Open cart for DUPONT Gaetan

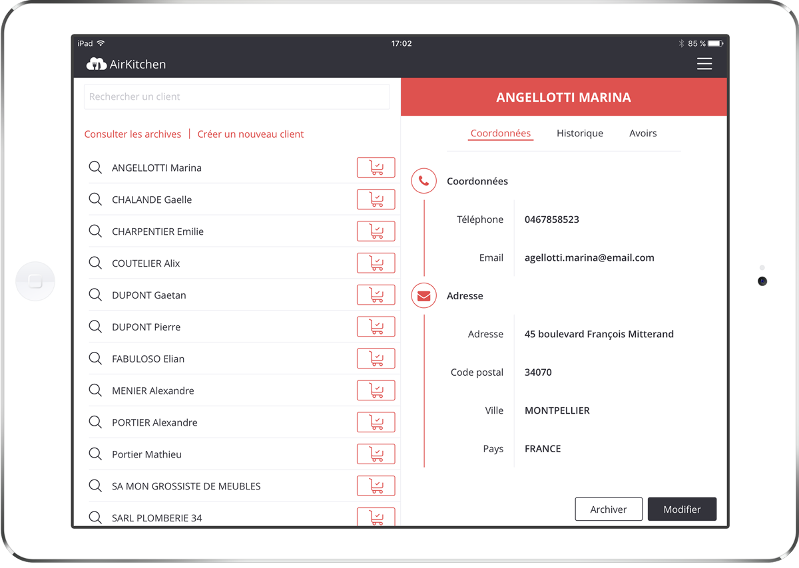click(x=376, y=295)
